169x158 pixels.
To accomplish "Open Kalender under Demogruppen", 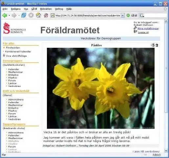I will (14, 69).
